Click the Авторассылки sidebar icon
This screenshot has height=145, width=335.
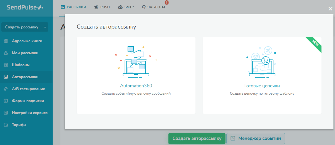6,77
